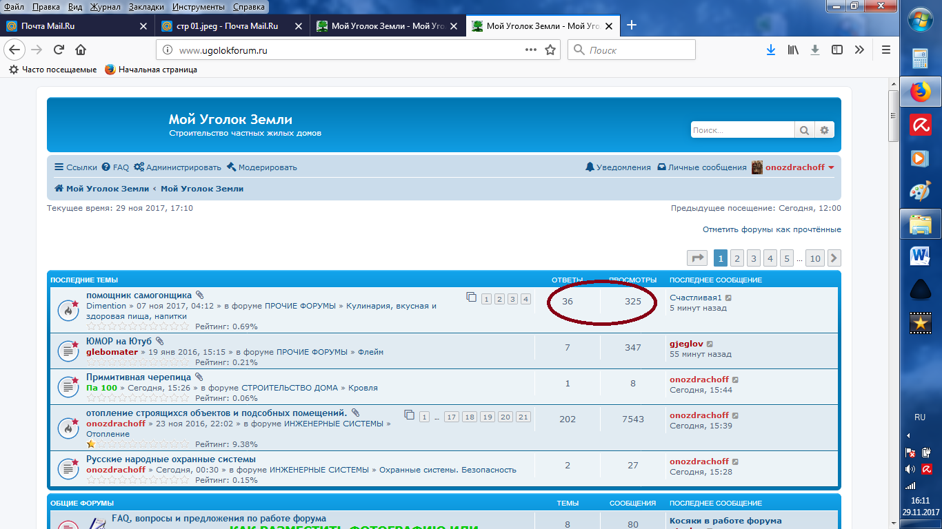Click the forum search magnifier icon
The image size is (942, 529).
pyautogui.click(x=804, y=130)
